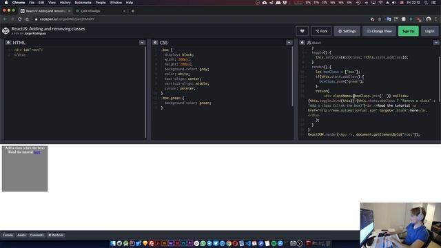Click the volume icon in menu bar
This screenshot has width=441, height=248.
tap(394, 3)
